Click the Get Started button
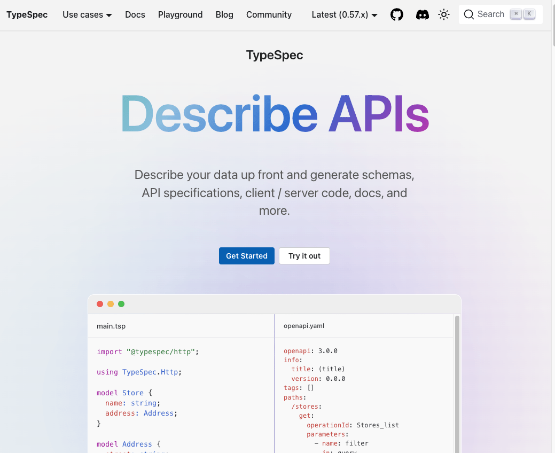Screen dimensions: 555x453 pos(247,256)
